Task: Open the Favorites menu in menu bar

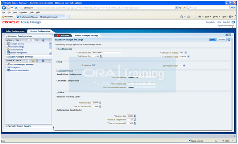Action: (x=23, y=13)
